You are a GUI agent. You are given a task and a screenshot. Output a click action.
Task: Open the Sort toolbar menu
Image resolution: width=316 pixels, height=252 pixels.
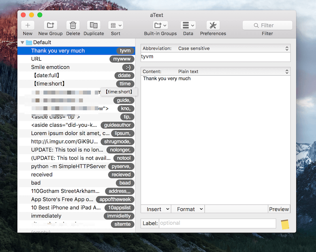[x=115, y=26]
